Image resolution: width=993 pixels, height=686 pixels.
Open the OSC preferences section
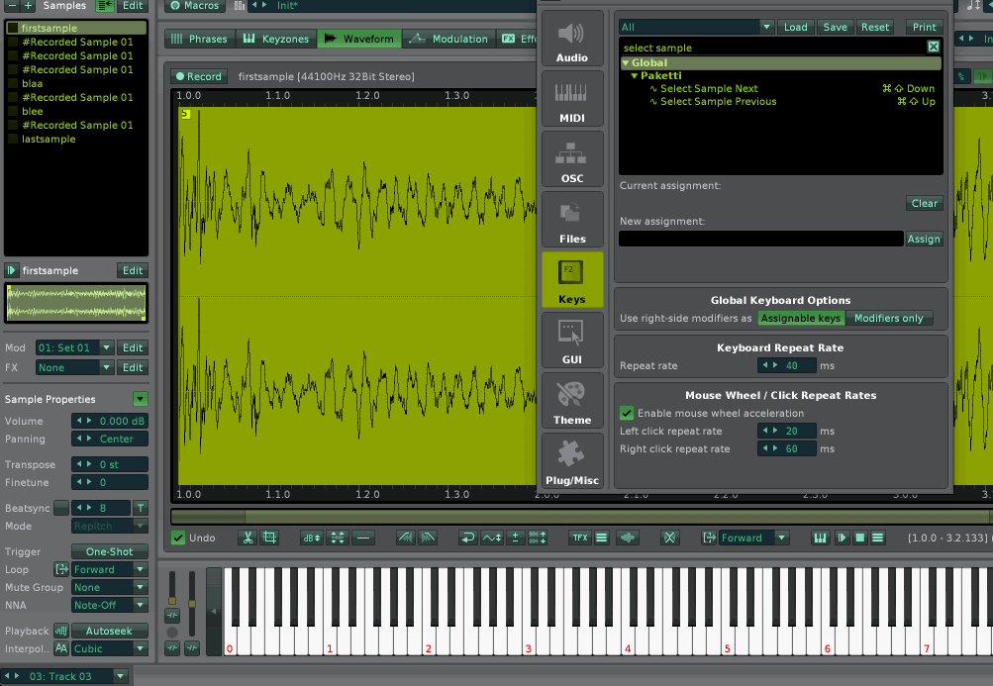(572, 160)
